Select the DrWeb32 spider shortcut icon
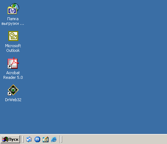 (x=13, y=90)
